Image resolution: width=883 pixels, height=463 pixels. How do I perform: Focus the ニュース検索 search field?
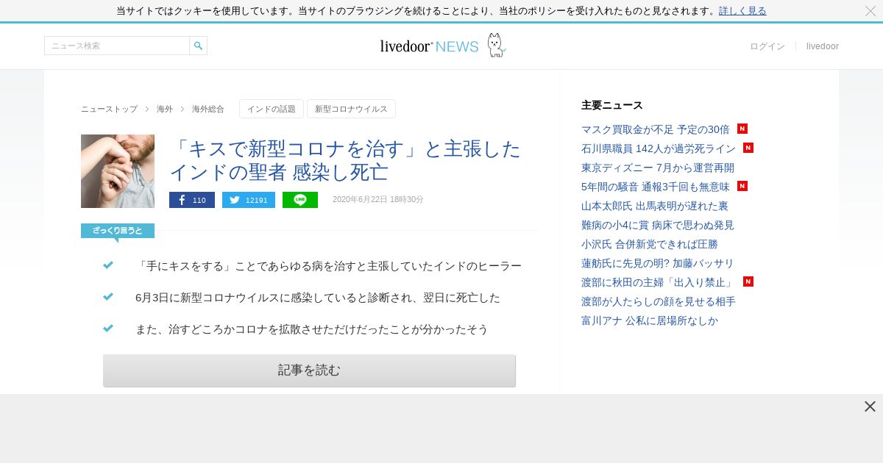117,46
